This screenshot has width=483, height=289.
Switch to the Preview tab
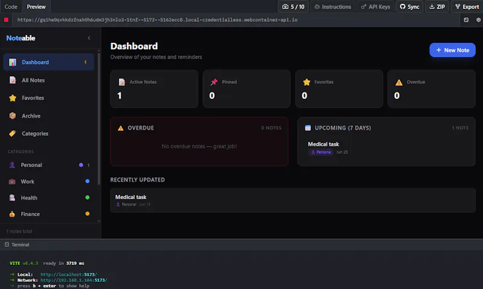tap(36, 7)
